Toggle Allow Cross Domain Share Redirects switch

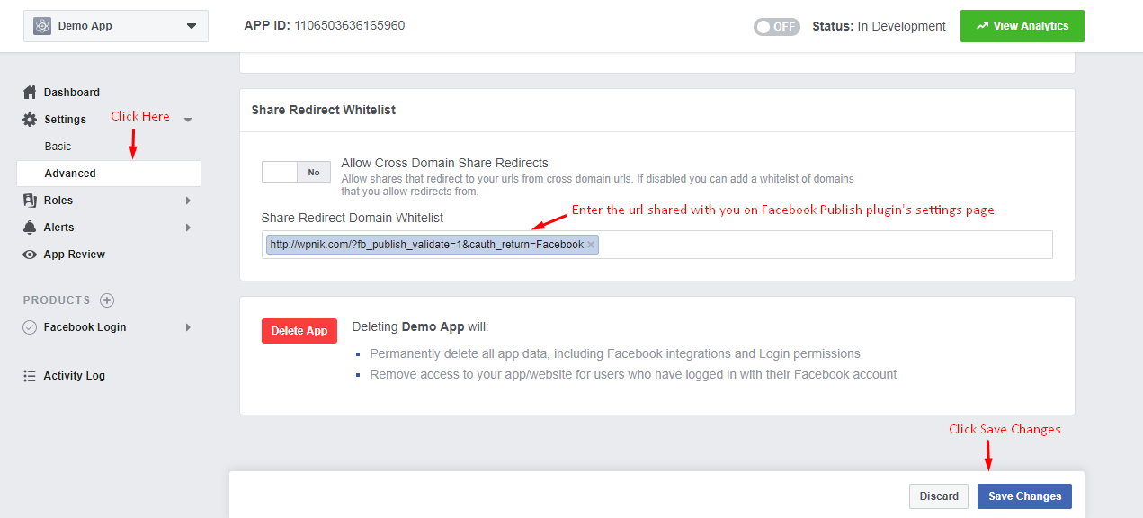click(x=296, y=172)
